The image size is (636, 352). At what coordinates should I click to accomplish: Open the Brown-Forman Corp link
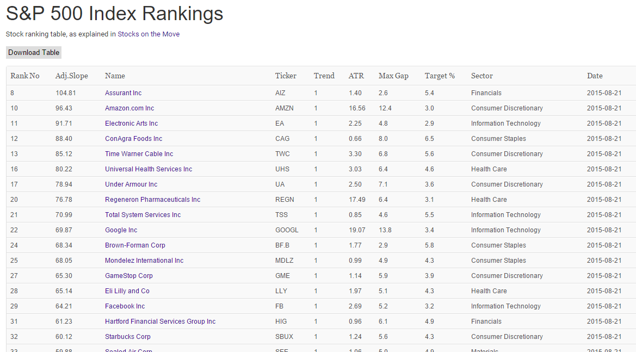tap(135, 245)
